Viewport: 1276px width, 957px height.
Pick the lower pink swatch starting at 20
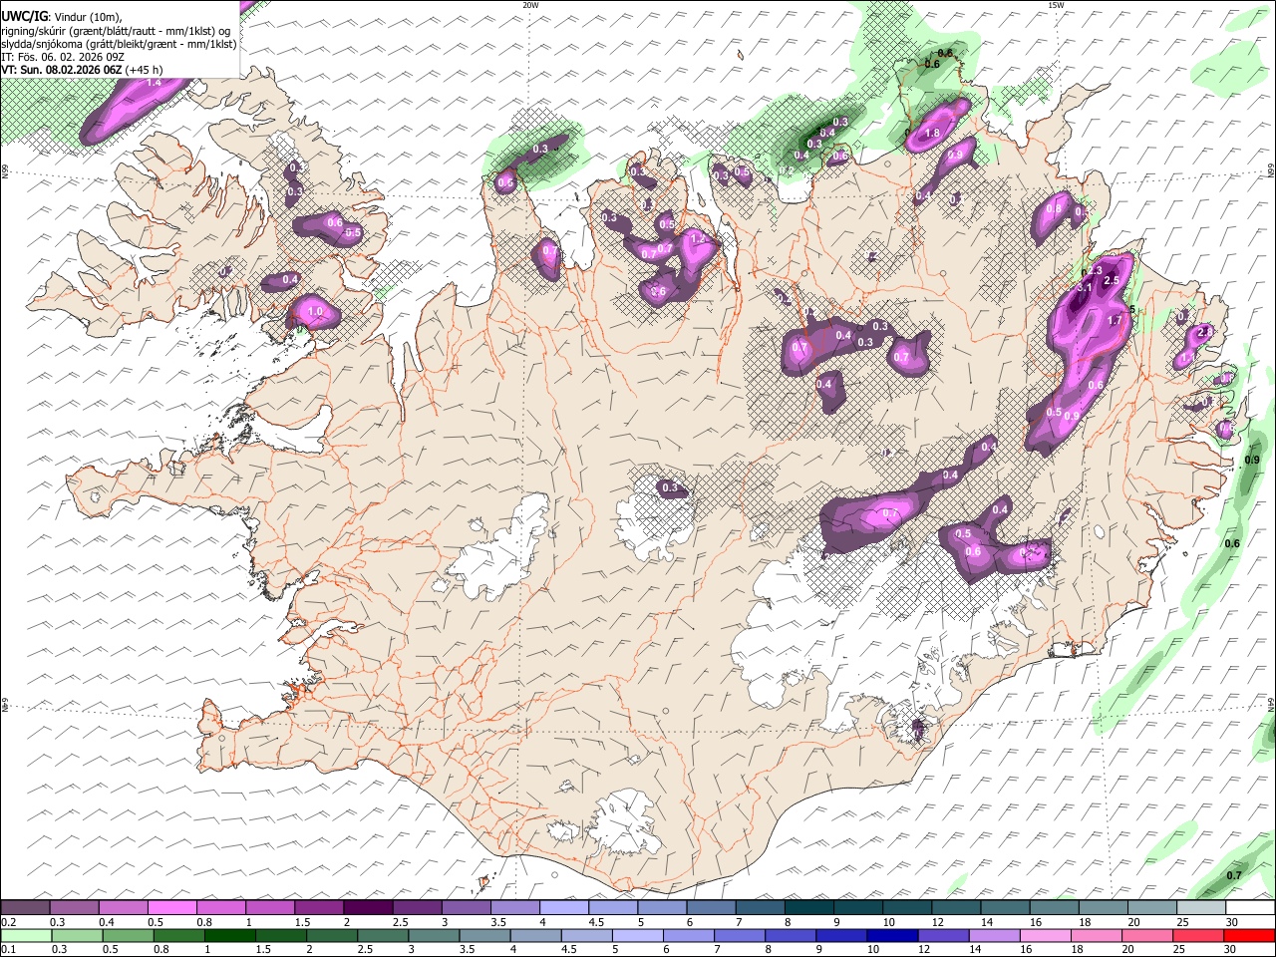pos(1147,935)
